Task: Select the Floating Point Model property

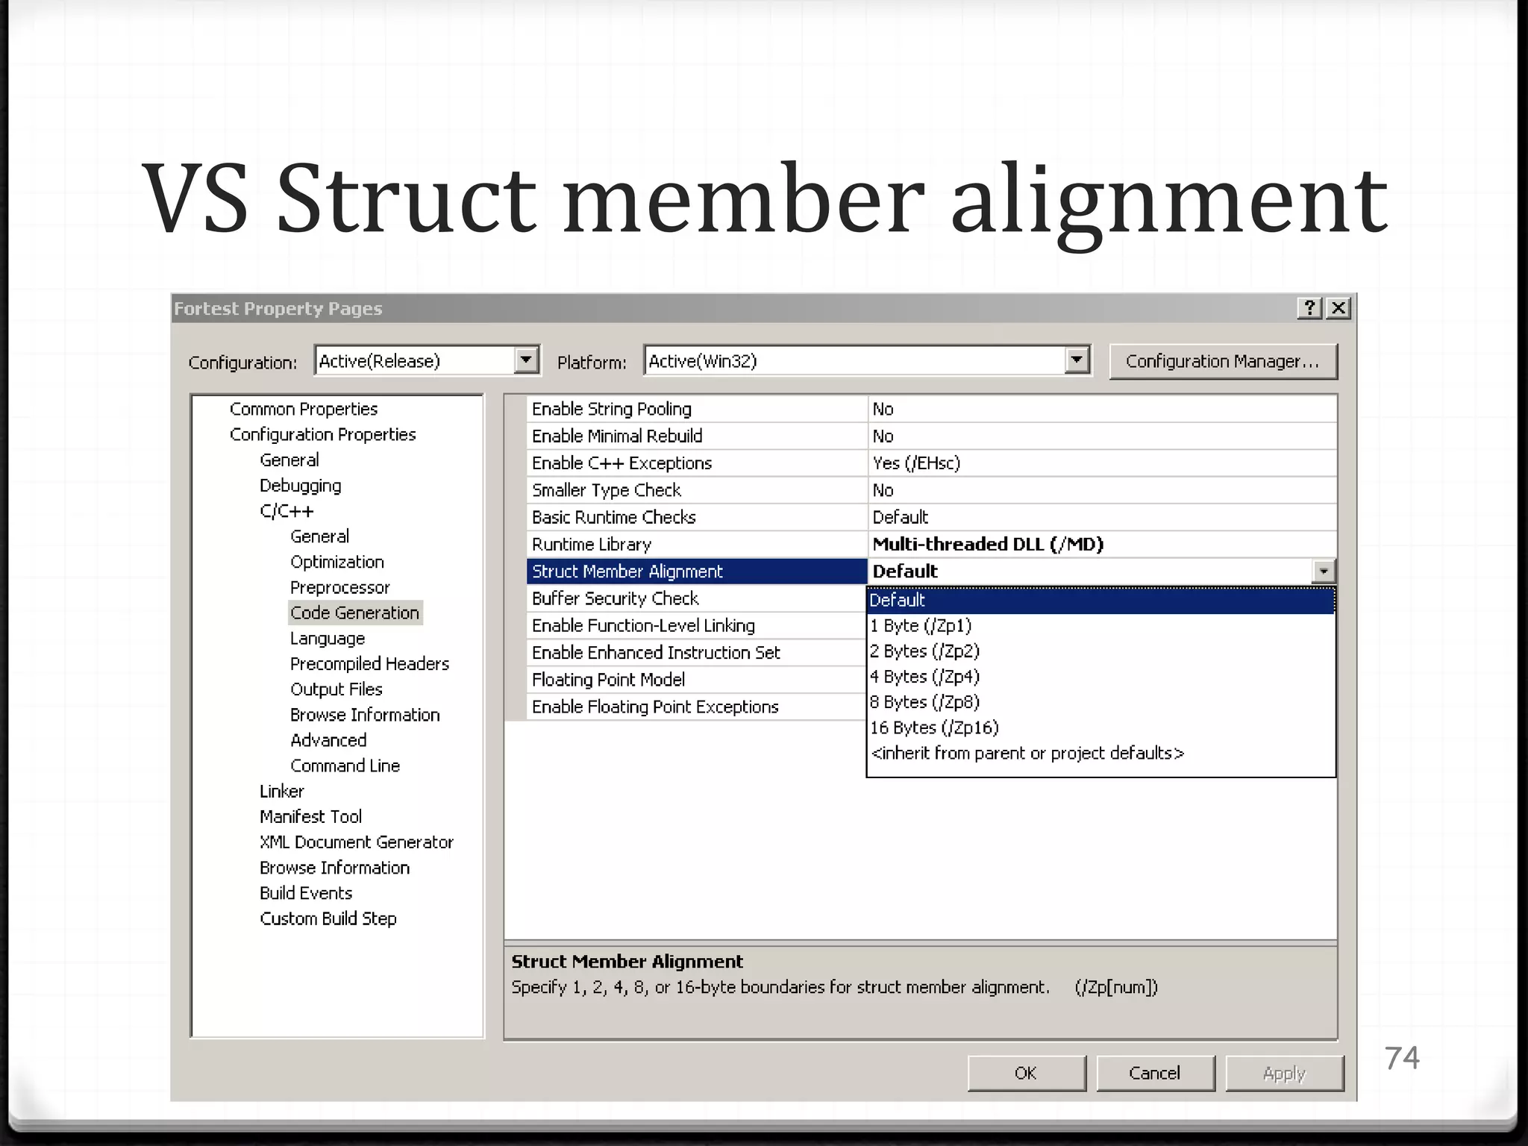Action: pyautogui.click(x=697, y=680)
